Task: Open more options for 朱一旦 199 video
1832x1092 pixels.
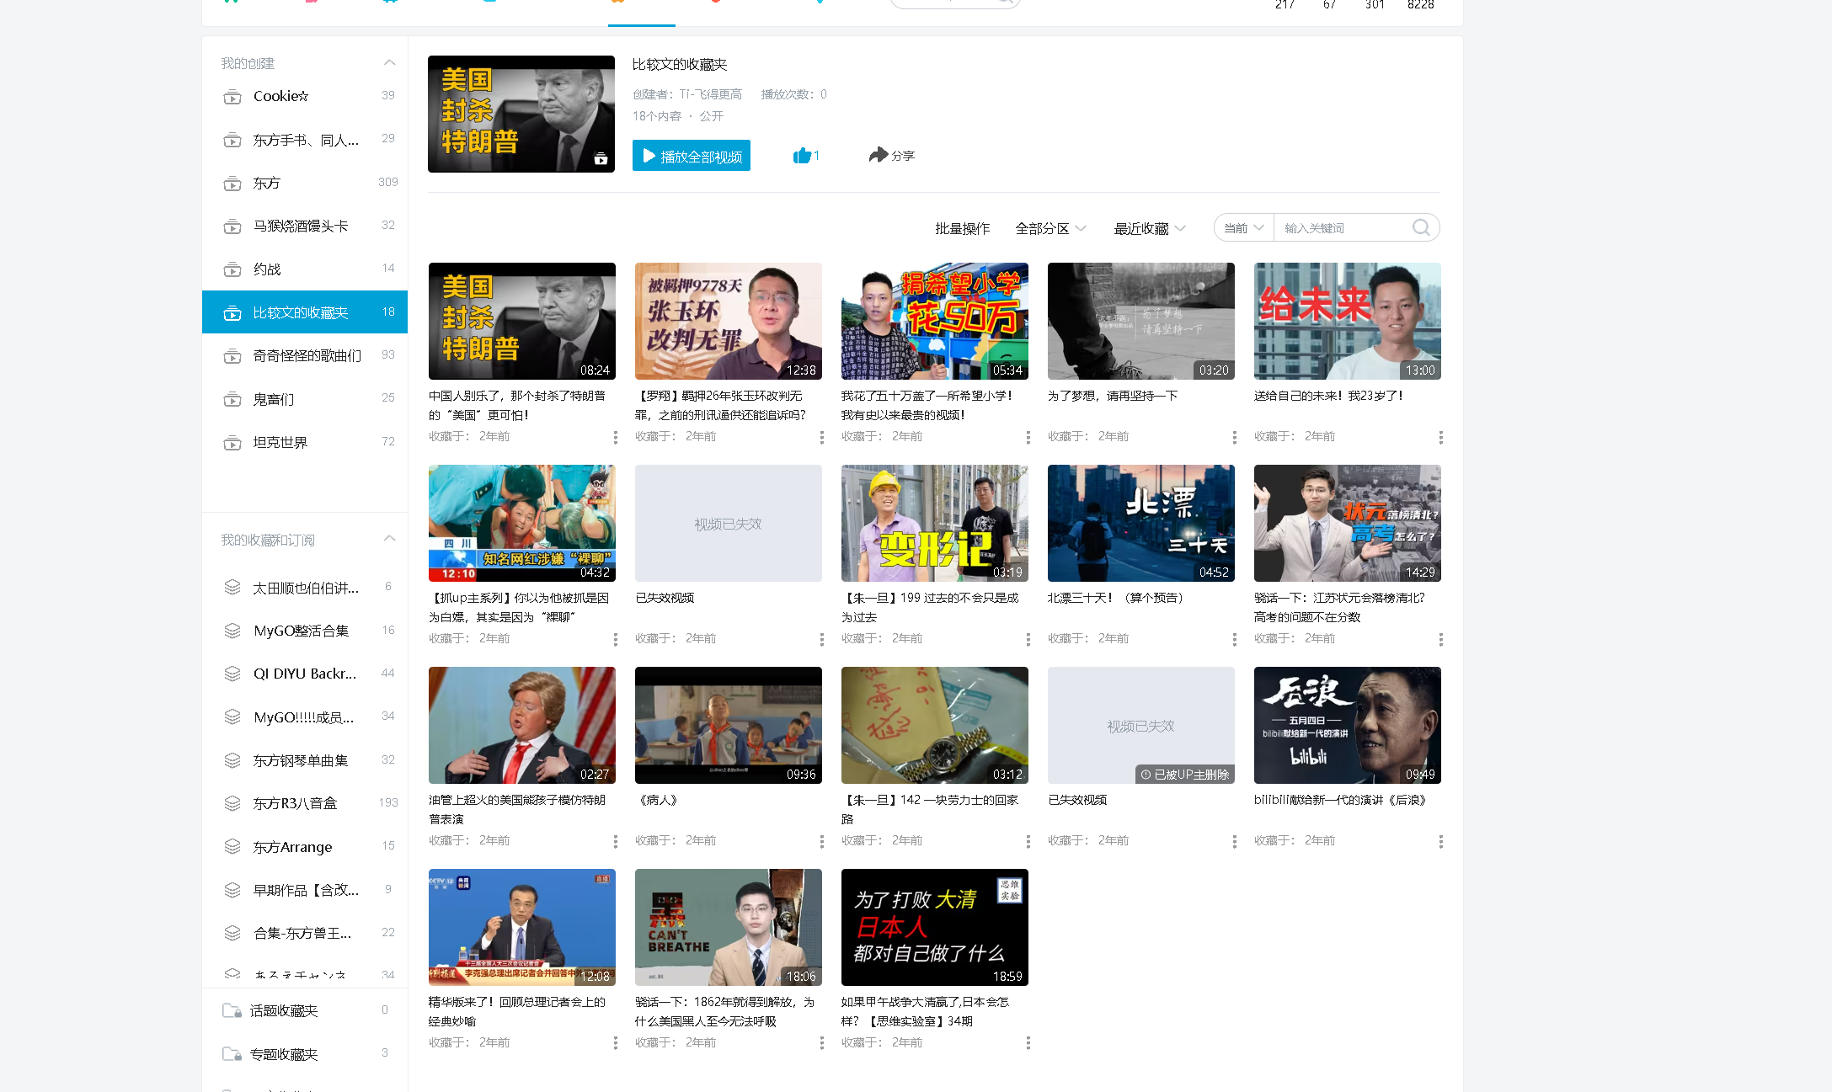Action: tap(1028, 639)
